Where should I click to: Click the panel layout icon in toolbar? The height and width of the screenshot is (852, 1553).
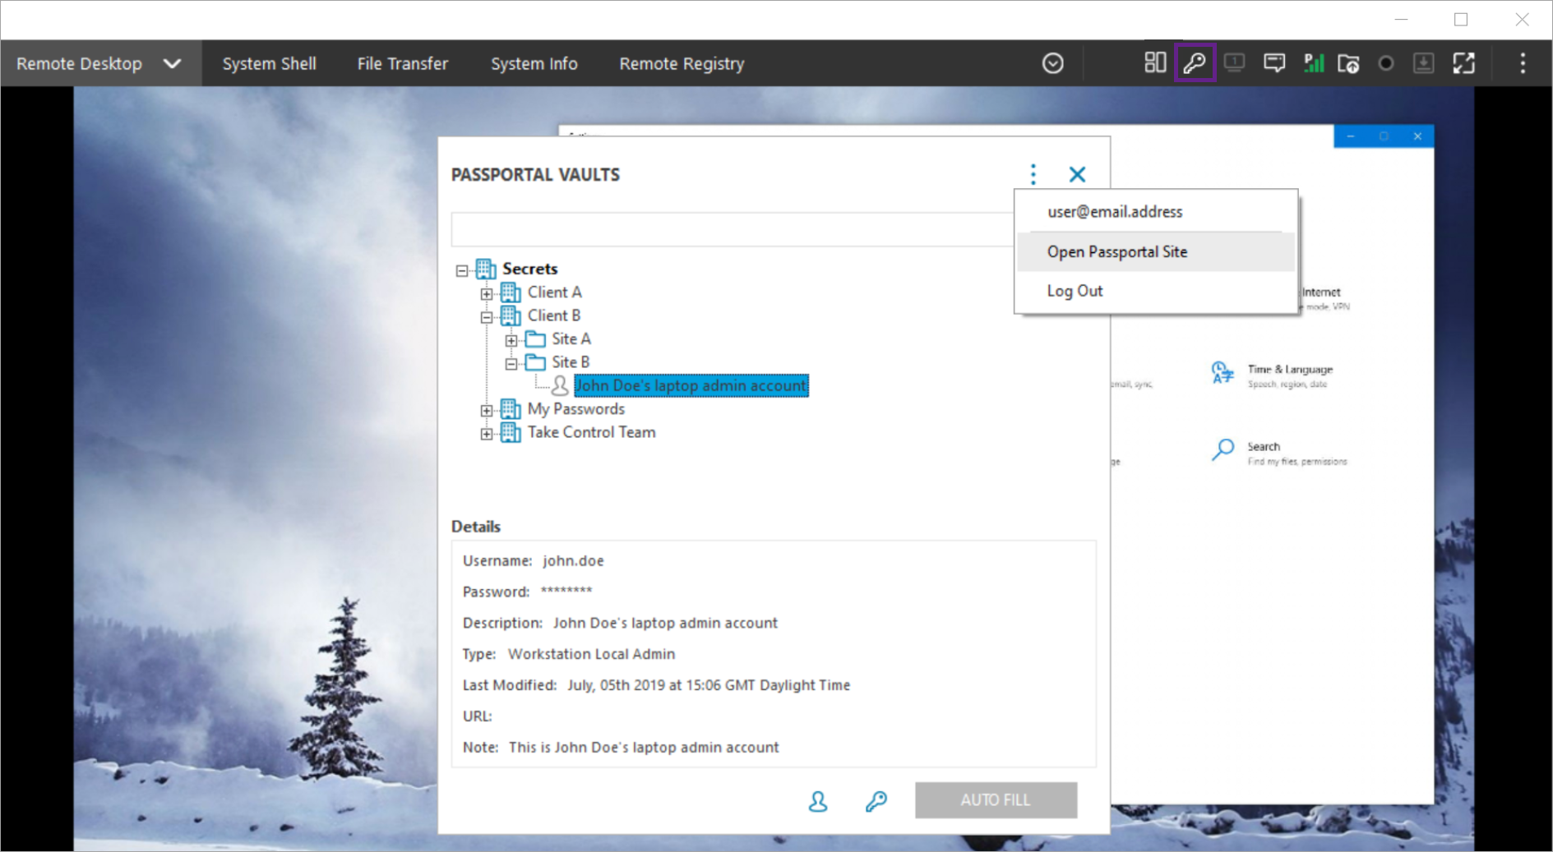point(1154,63)
